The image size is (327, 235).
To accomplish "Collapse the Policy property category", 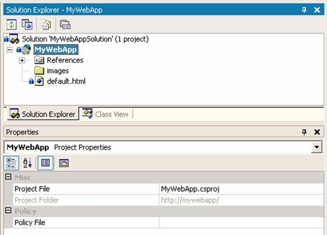I will [8, 211].
